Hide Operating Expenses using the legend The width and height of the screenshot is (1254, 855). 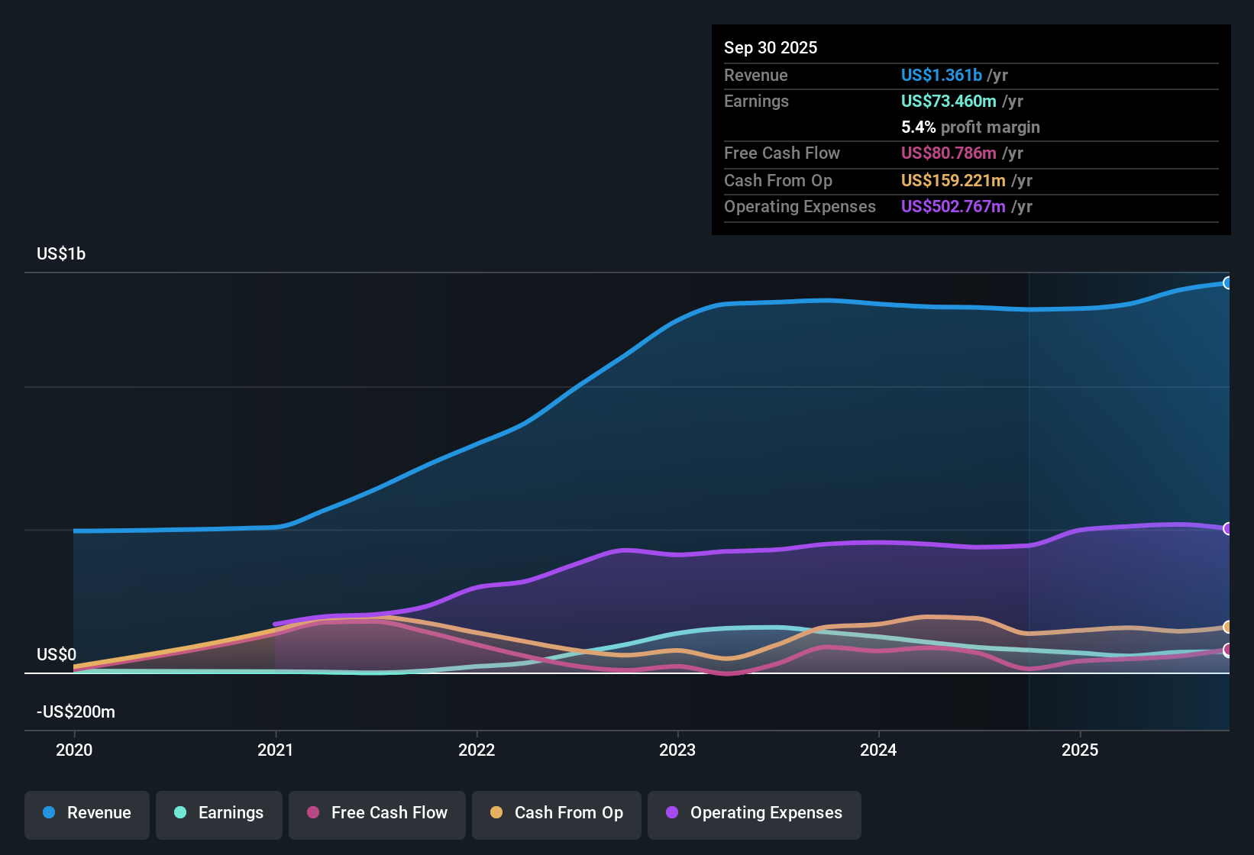click(x=755, y=813)
